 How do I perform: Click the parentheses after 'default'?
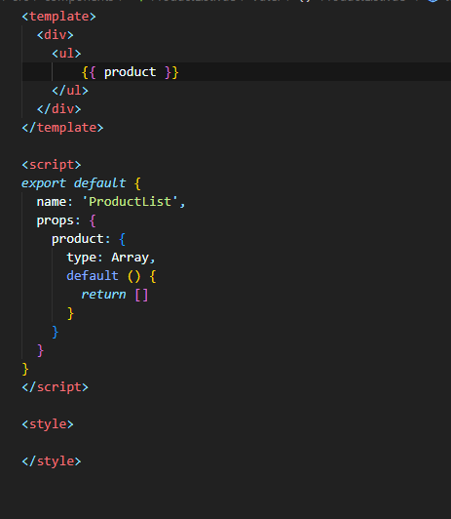(x=133, y=276)
